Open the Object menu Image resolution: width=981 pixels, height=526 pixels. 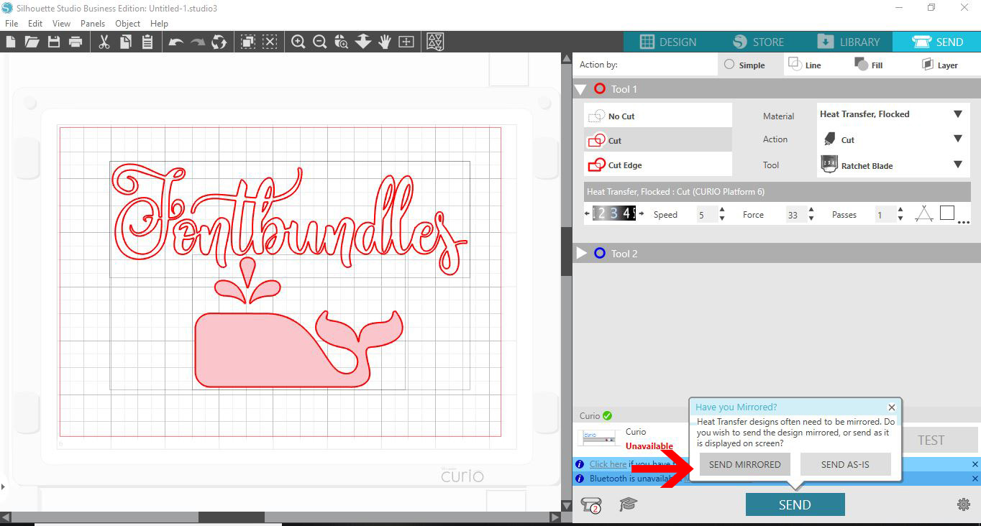pos(128,24)
